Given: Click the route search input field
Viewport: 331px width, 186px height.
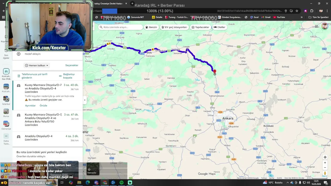Looking at the screenshot, I should click(x=121, y=27).
